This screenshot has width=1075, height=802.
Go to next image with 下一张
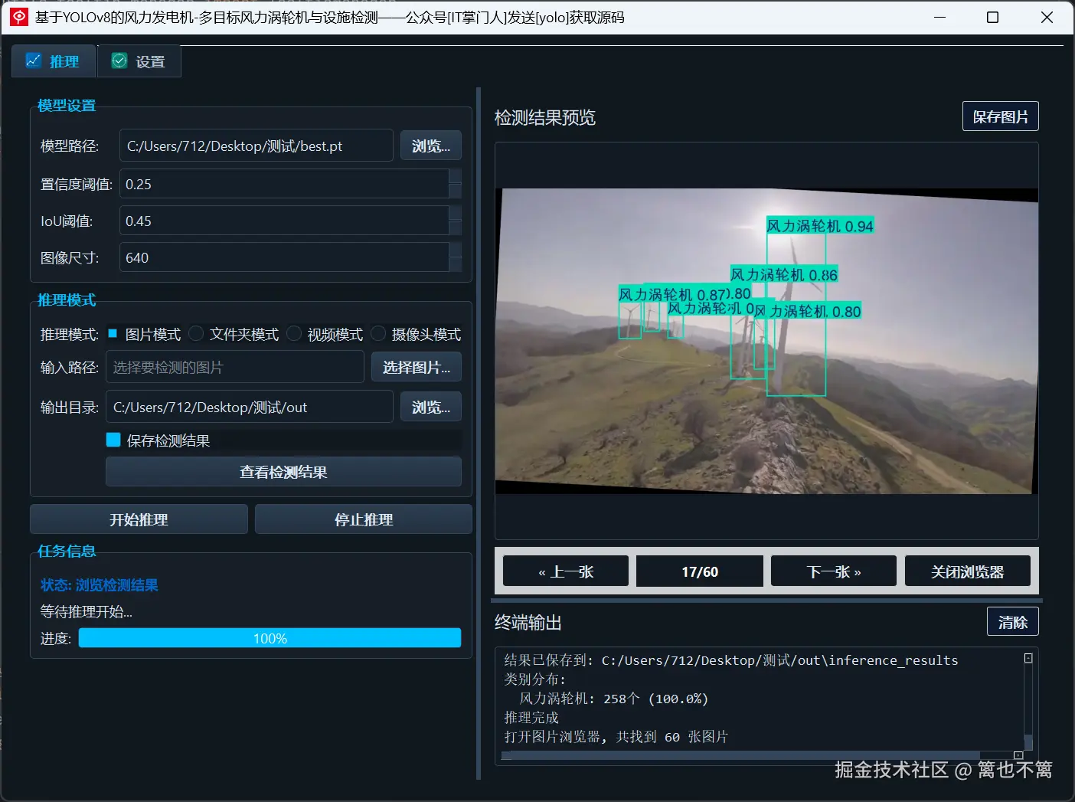(834, 571)
